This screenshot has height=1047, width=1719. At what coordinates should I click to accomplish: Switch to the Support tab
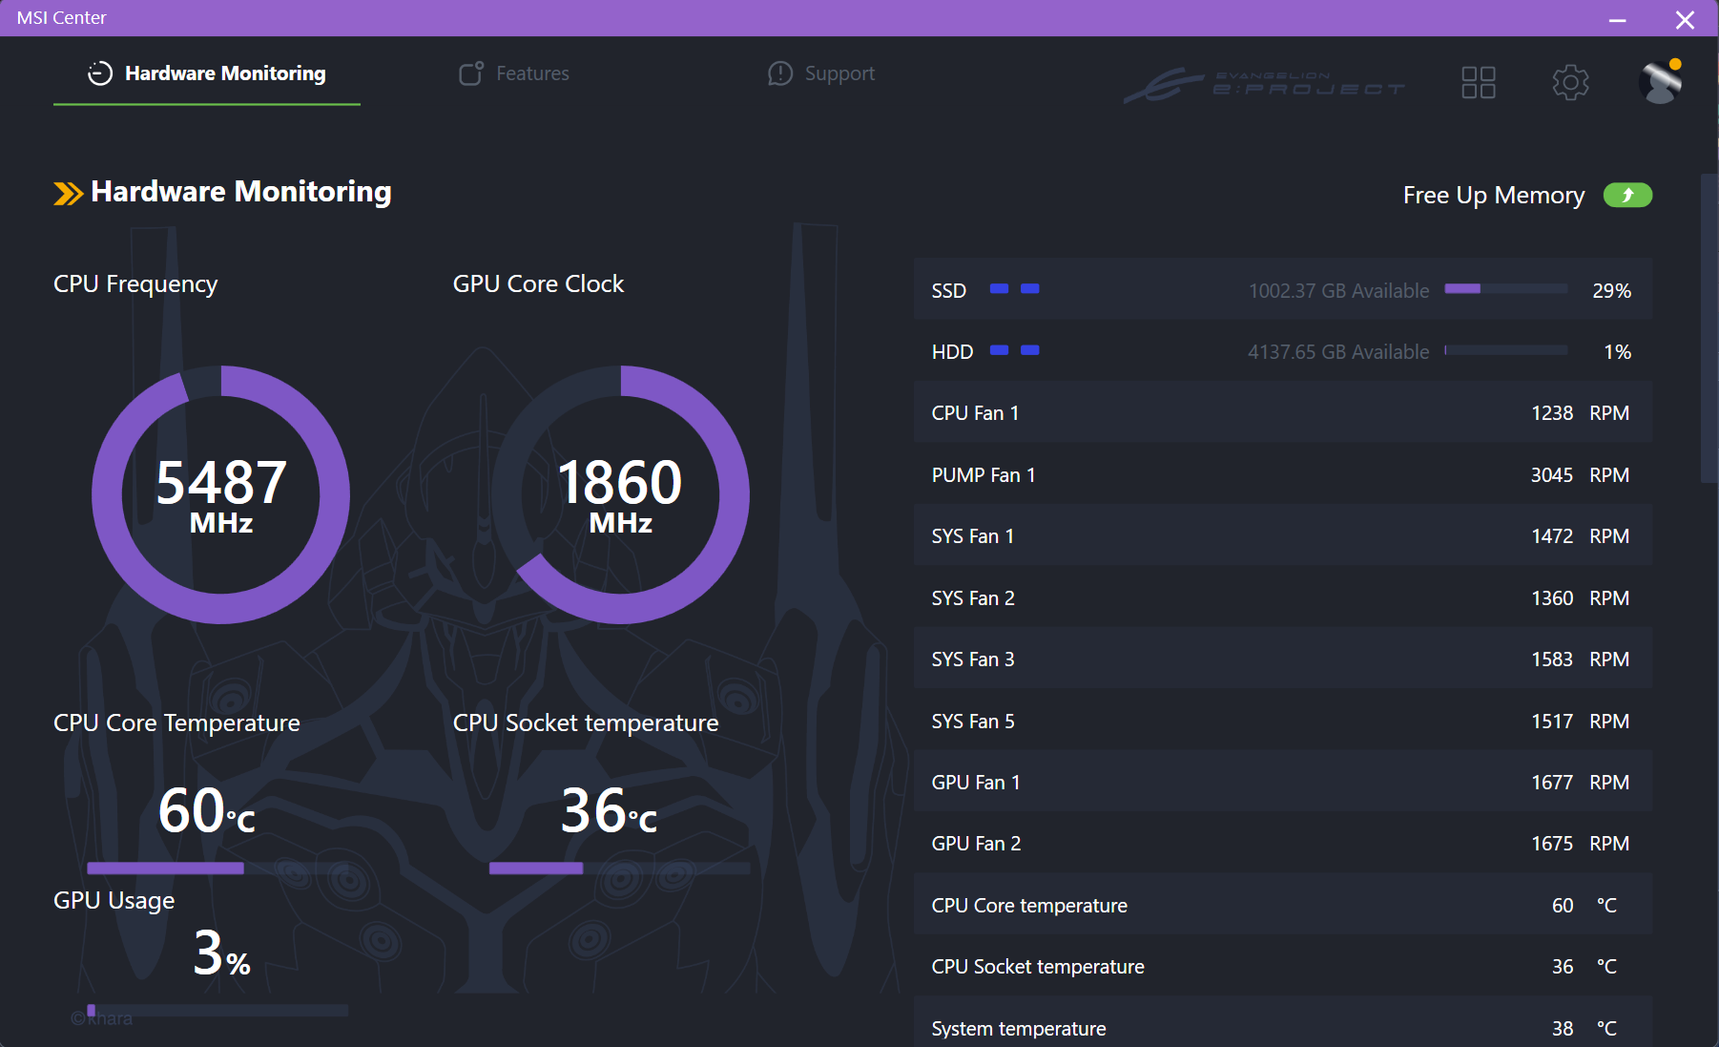821,73
